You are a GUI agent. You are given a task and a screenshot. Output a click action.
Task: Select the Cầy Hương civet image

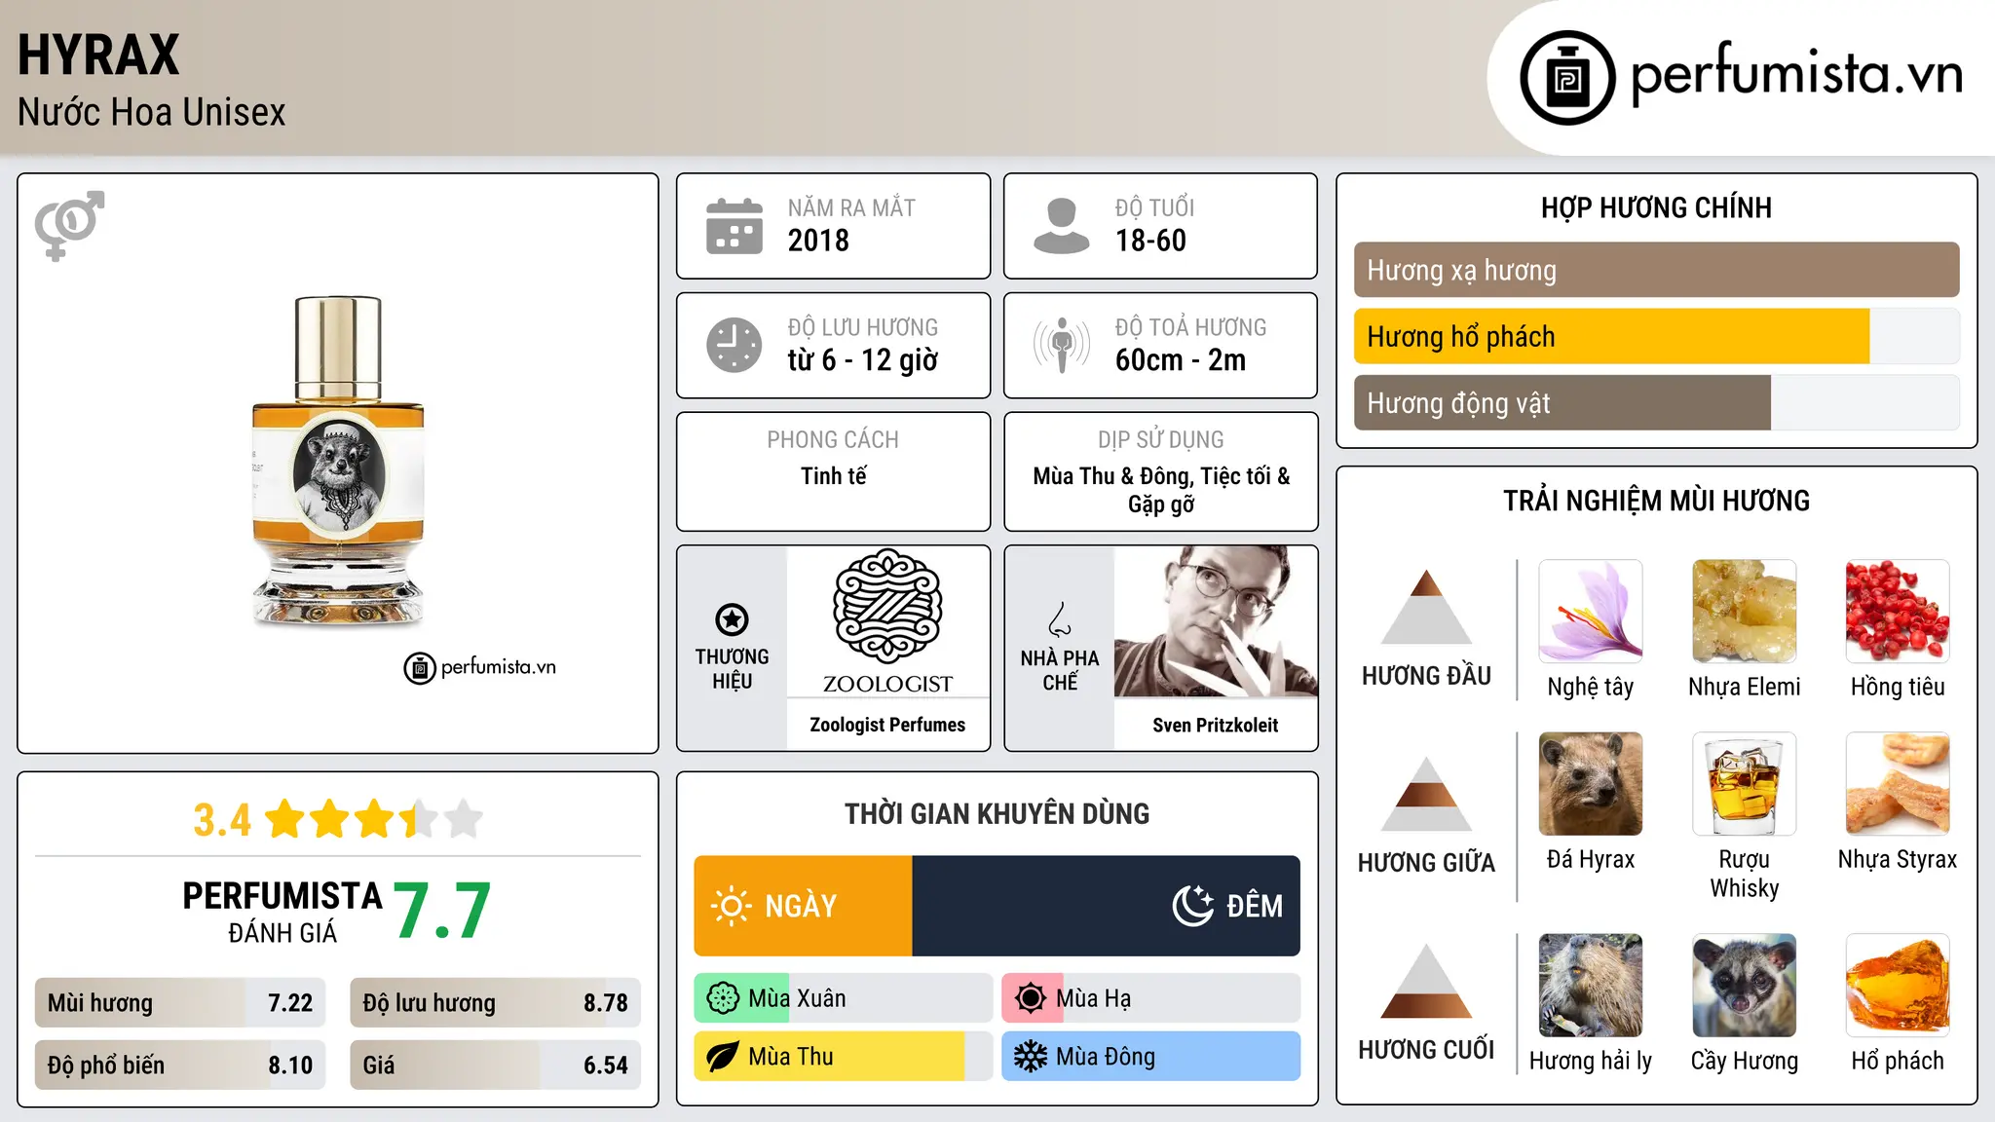coord(1745,986)
